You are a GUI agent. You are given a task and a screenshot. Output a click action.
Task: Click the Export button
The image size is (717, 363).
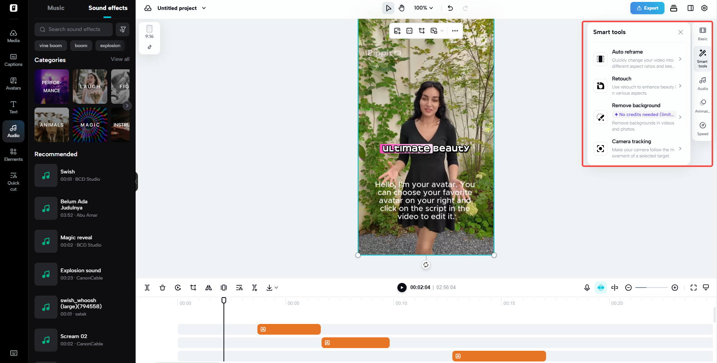pyautogui.click(x=647, y=8)
